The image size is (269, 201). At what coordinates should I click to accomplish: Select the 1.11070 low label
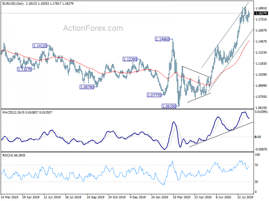point(25,69)
